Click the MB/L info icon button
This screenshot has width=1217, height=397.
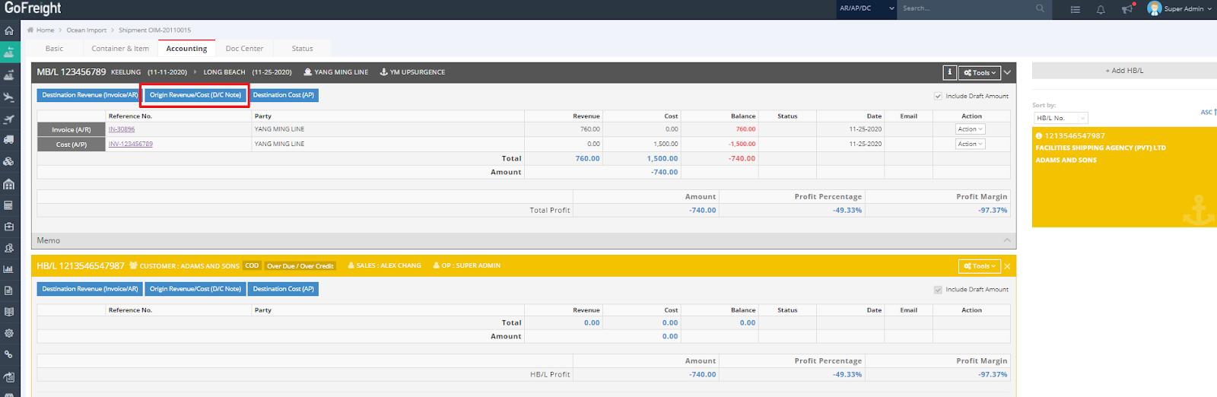[x=949, y=72]
